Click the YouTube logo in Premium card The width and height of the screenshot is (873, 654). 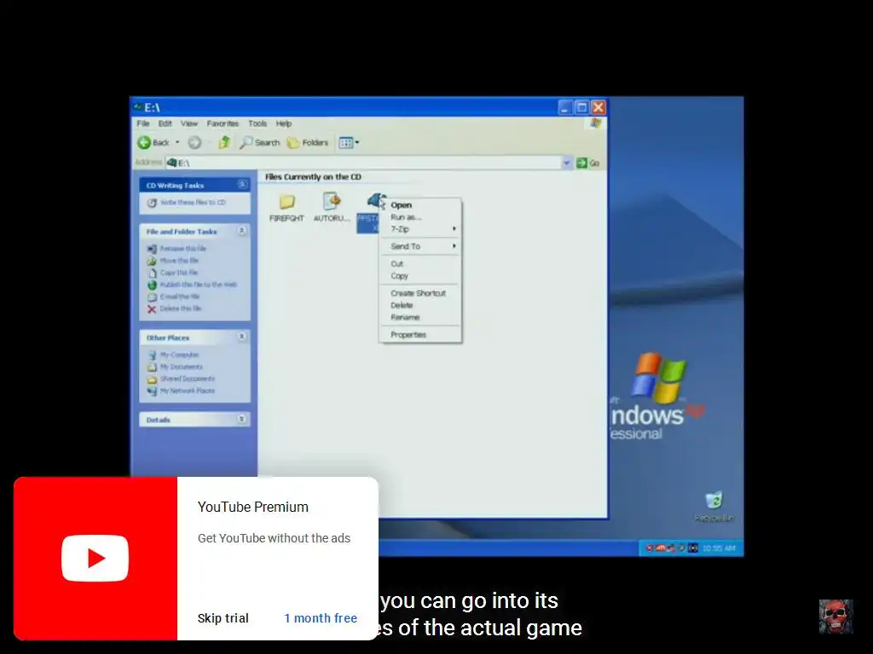[95, 558]
